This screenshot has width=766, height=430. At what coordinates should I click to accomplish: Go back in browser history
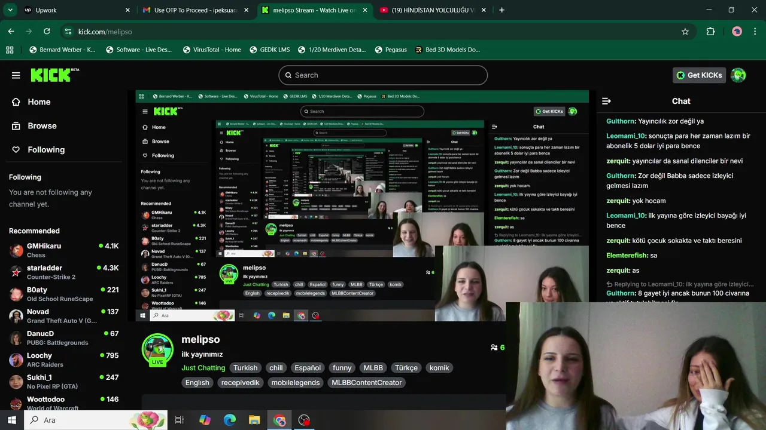pos(11,32)
